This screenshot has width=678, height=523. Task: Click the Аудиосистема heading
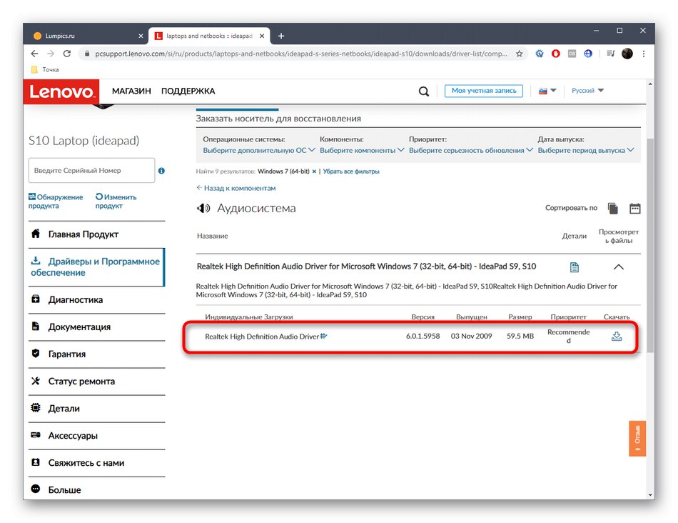click(x=256, y=208)
